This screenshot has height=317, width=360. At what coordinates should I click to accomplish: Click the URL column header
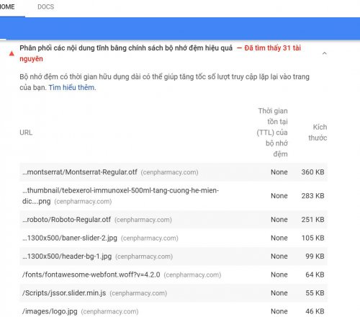26,133
